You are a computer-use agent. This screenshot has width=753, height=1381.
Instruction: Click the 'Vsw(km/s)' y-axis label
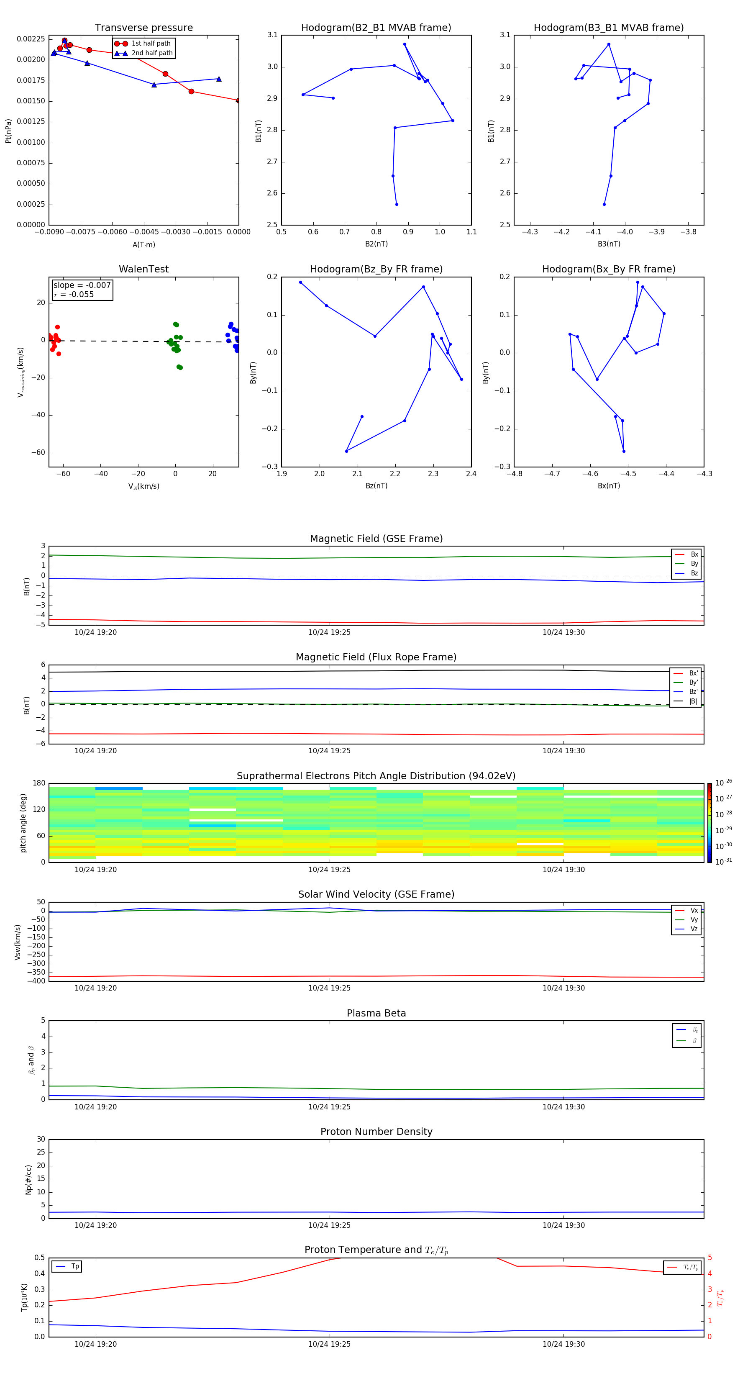pyautogui.click(x=18, y=942)
